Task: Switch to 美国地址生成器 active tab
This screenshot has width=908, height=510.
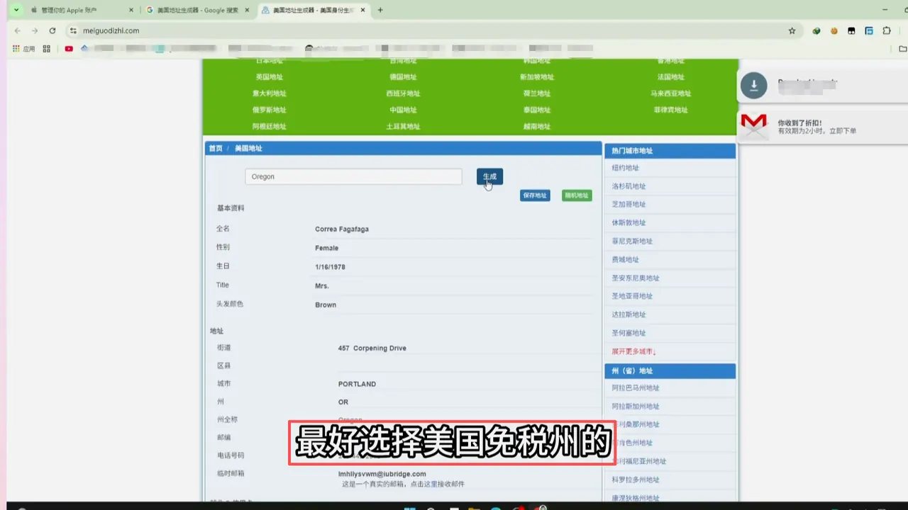Action: (313, 10)
